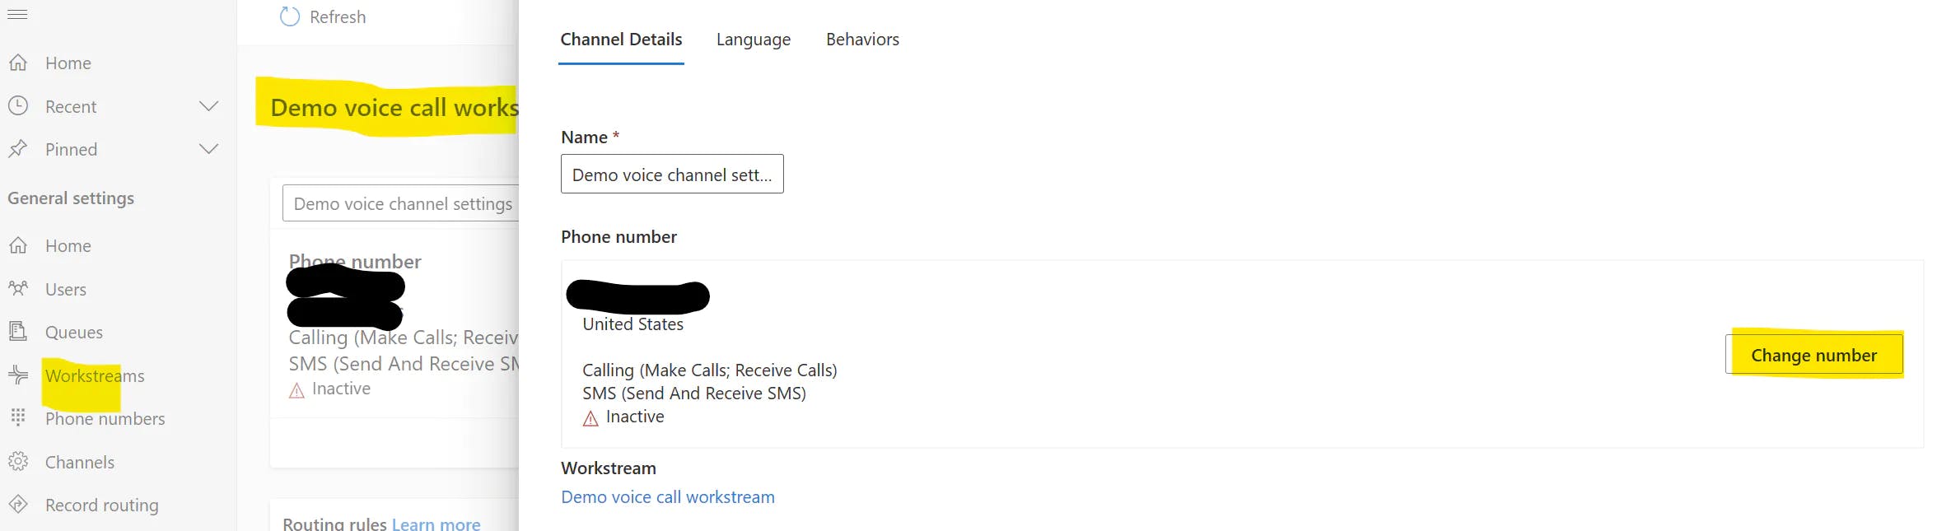1937x531 pixels.
Task: Click the Channels gear icon
Action: 18,461
